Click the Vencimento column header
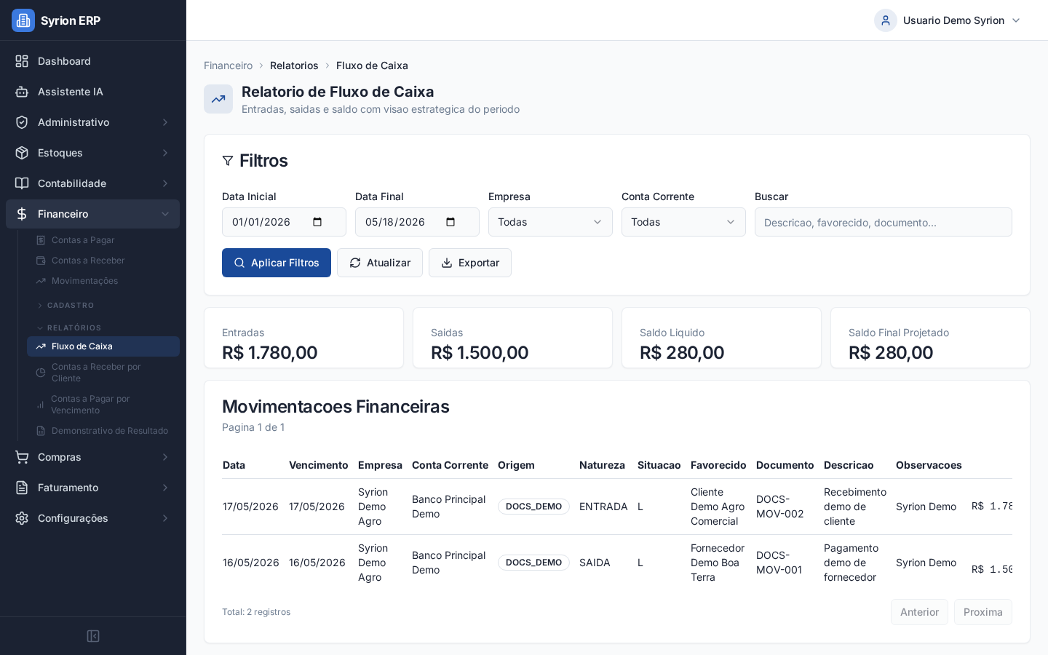The image size is (1048, 655). 319,465
